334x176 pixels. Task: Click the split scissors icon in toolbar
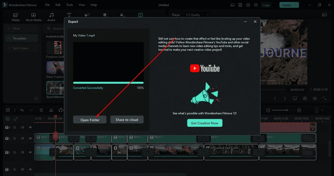click(x=51, y=110)
